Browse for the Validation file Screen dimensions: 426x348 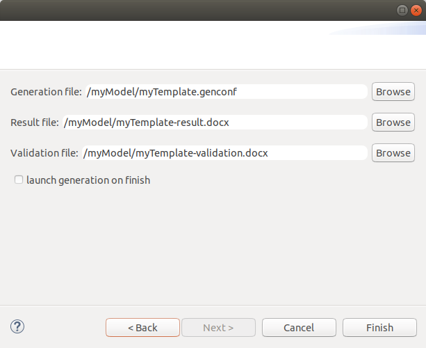393,153
